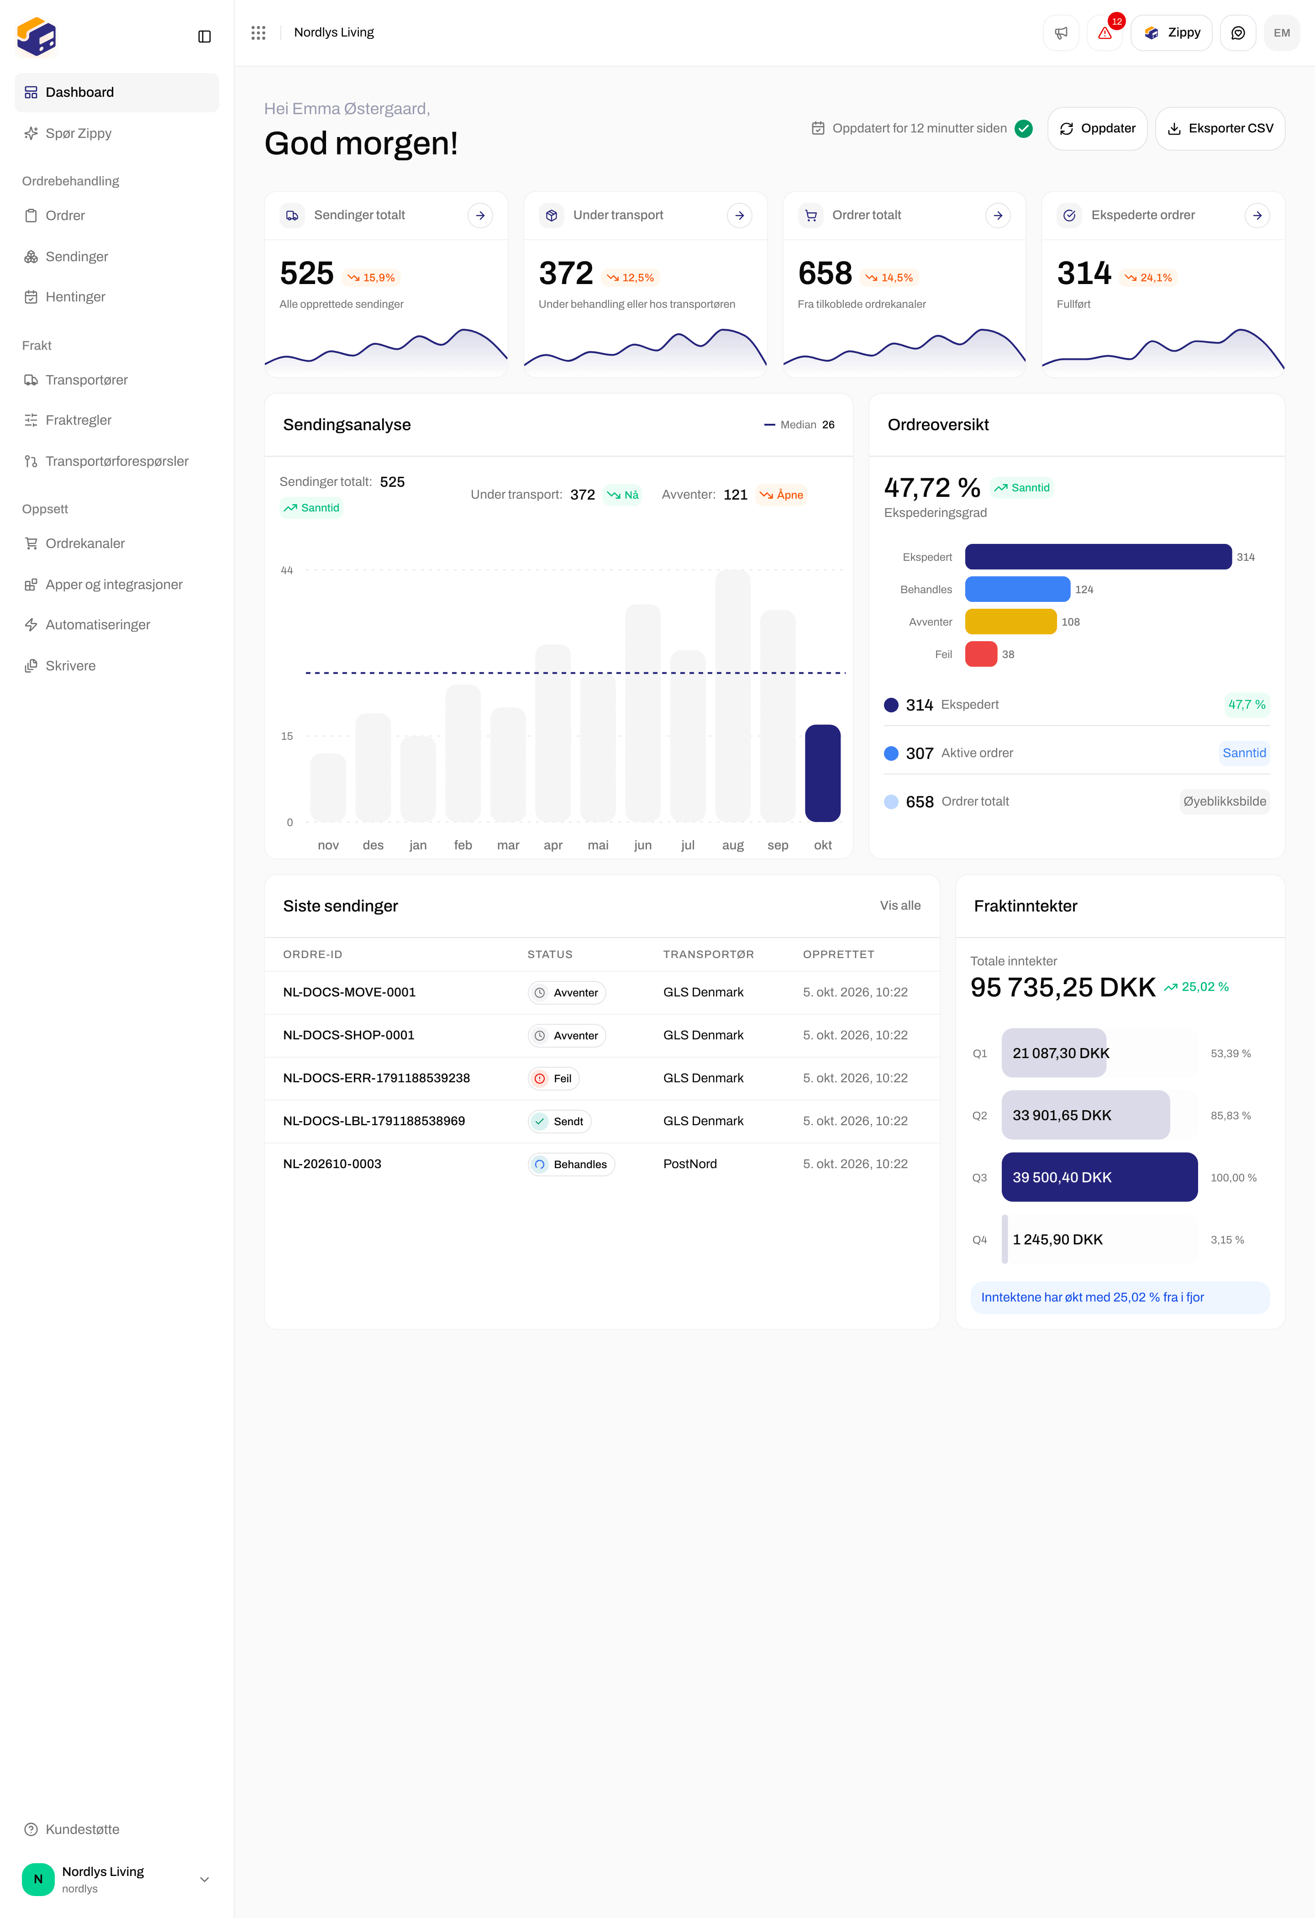Open Kundestøtte at sidebar bottom
The width and height of the screenshot is (1315, 1918).
tap(117, 1830)
